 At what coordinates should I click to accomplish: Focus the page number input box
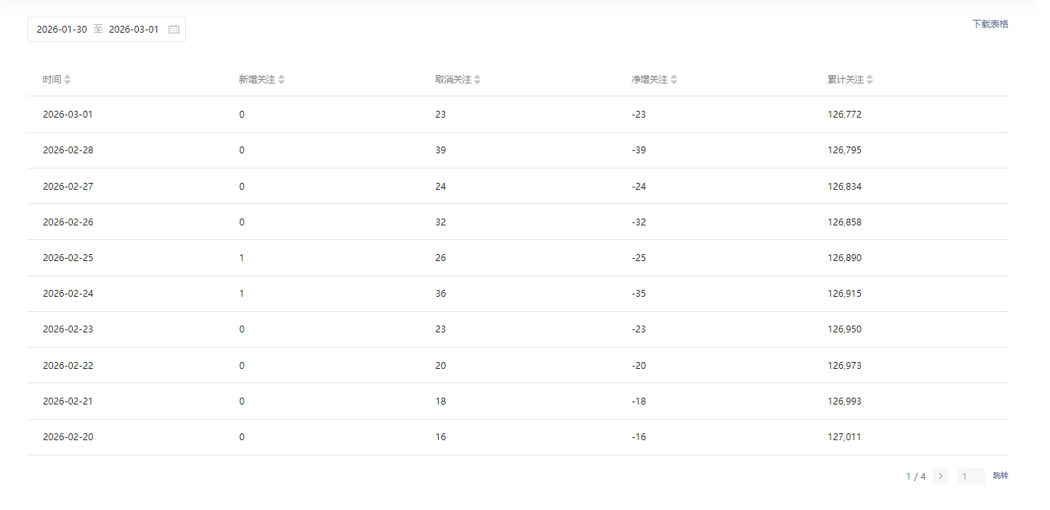pos(971,477)
